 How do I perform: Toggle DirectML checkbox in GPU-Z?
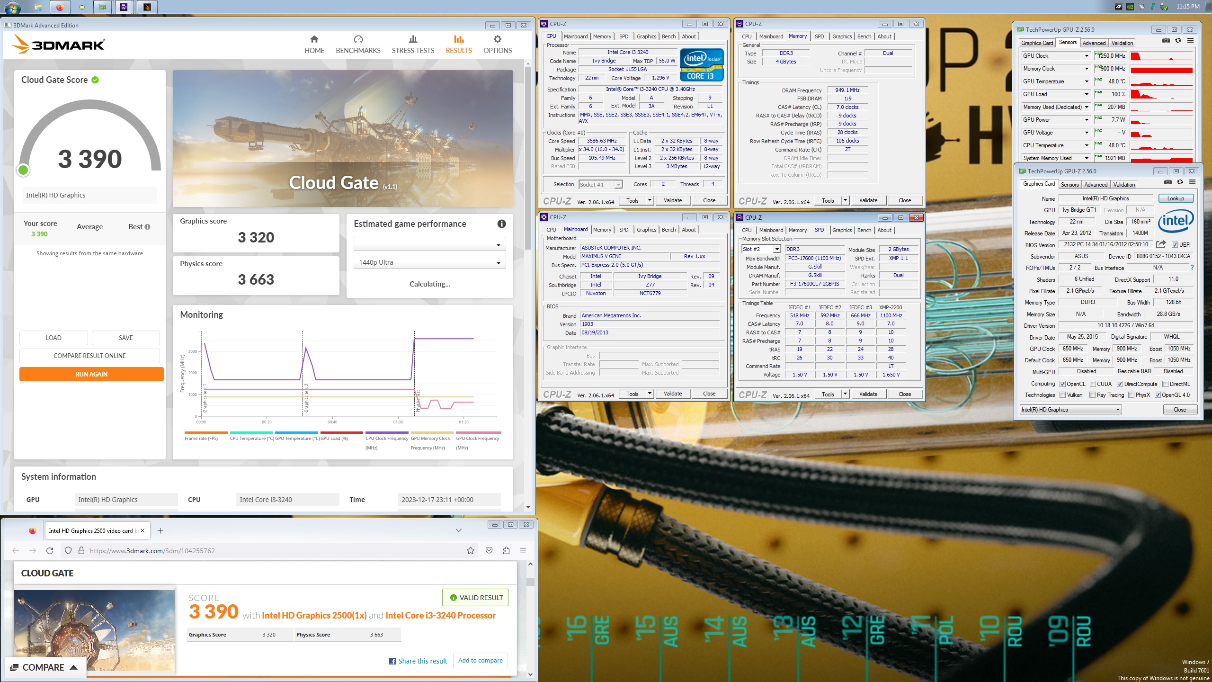pyautogui.click(x=1165, y=384)
